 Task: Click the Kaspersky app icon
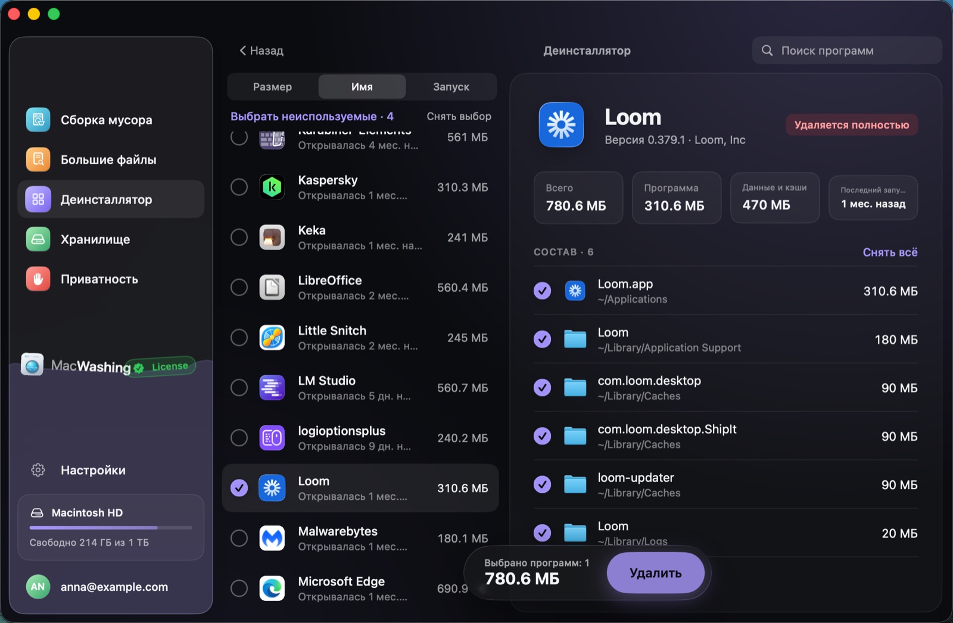click(272, 187)
